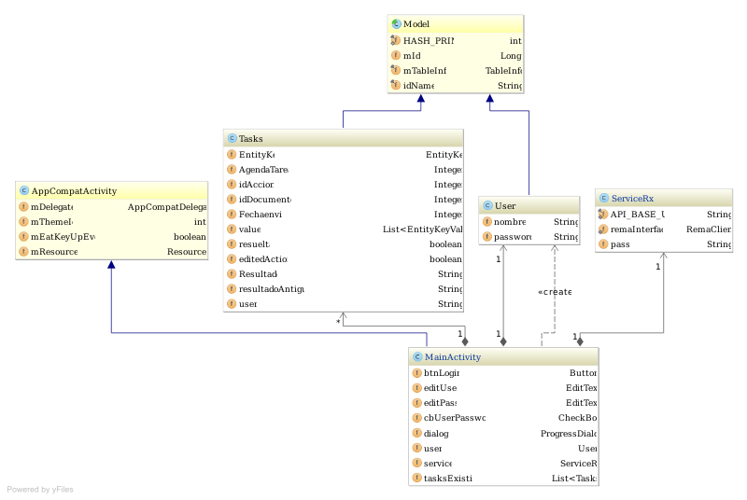Click the Tasks class icon

pos(232,138)
